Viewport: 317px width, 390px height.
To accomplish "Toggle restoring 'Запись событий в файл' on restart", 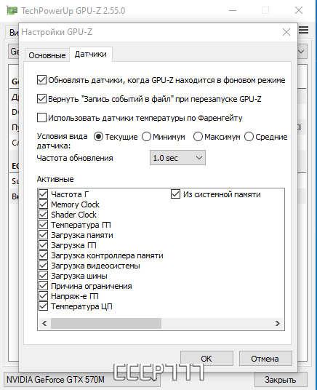I will tap(41, 99).
